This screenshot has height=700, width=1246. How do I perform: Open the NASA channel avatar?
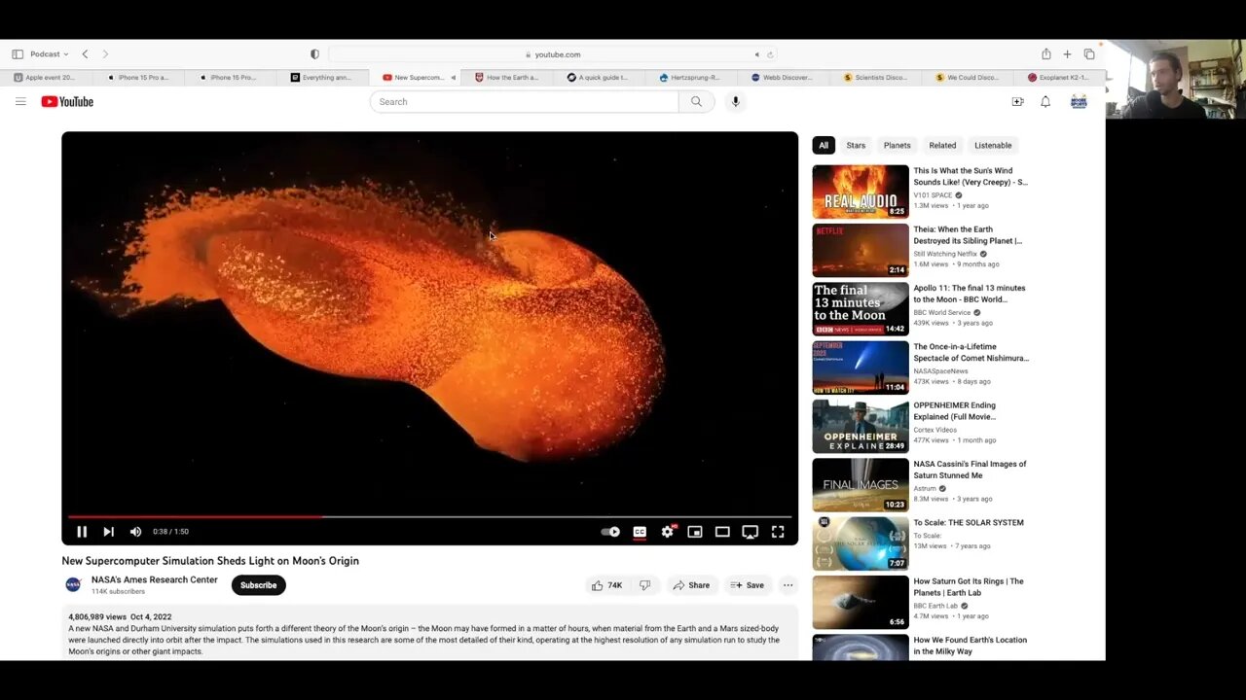(73, 584)
